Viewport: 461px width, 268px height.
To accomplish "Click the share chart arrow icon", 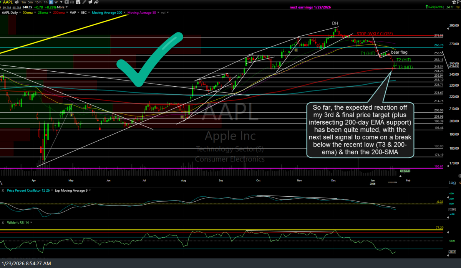I will (96, 2).
